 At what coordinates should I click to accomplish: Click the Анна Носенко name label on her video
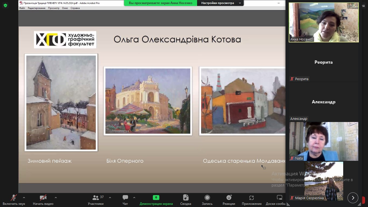tap(301, 39)
